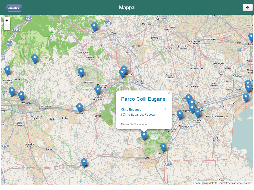Click the OpenStreetMap contributors attribution text

pos(234,183)
